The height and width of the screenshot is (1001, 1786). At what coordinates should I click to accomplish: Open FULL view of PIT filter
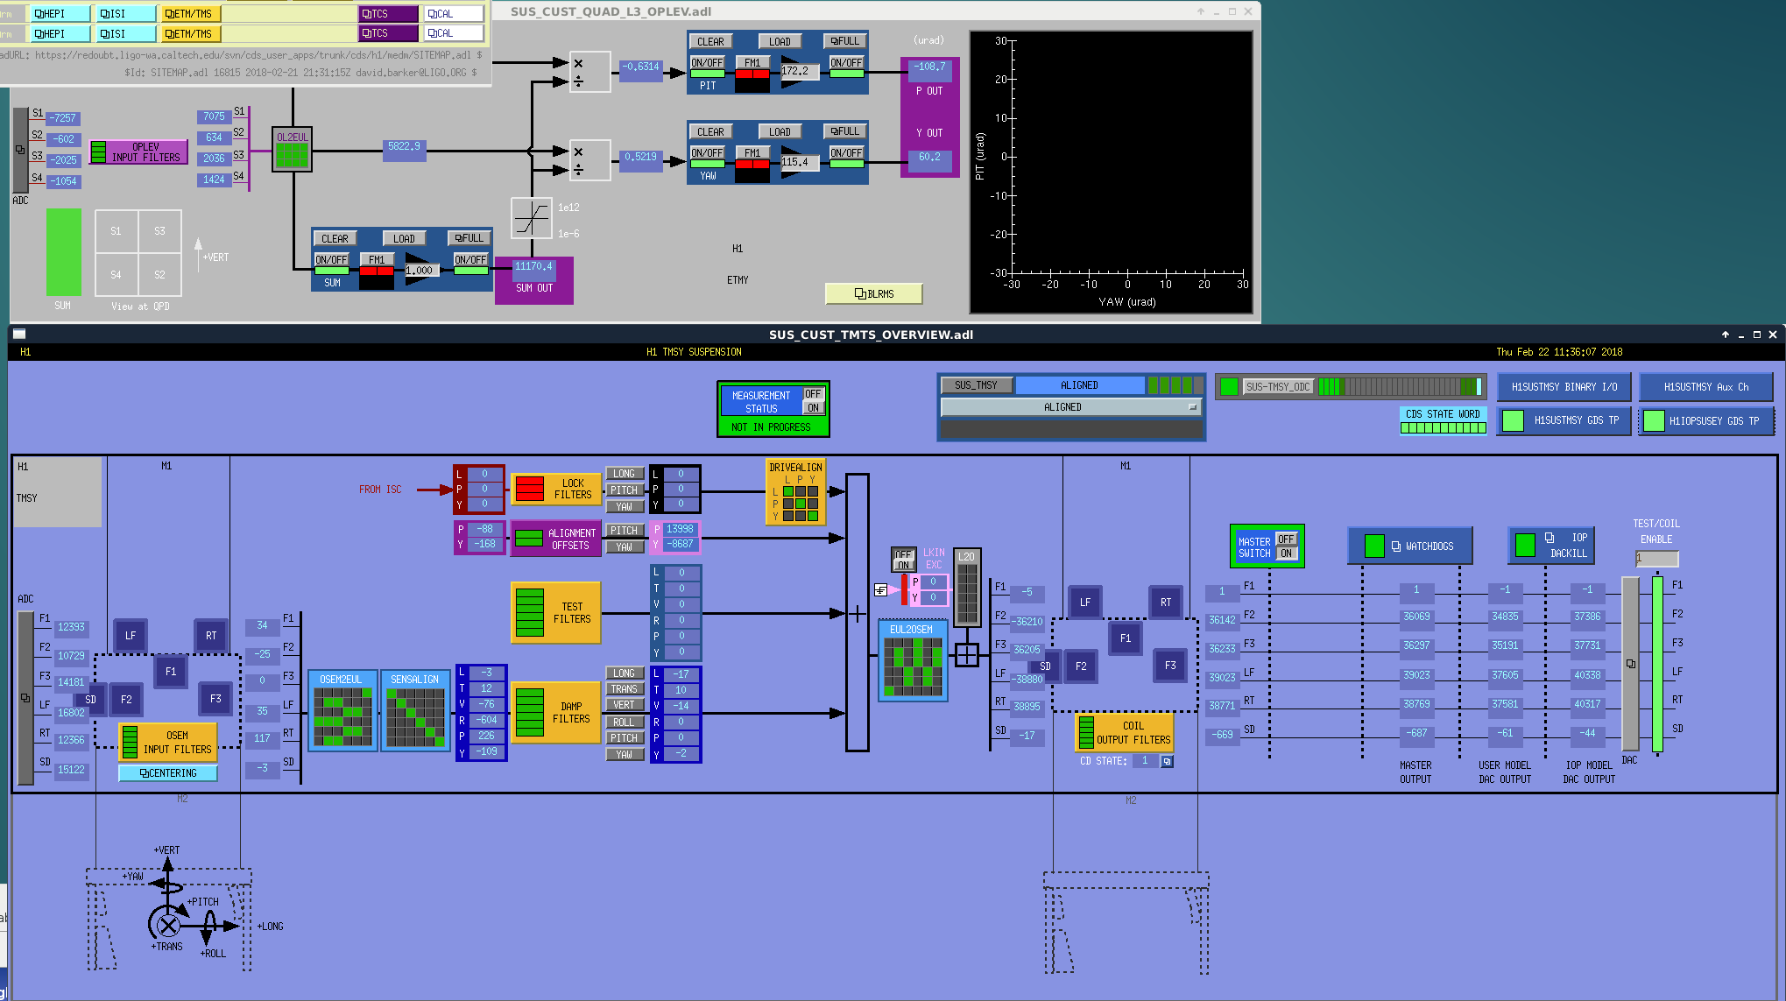coord(844,41)
